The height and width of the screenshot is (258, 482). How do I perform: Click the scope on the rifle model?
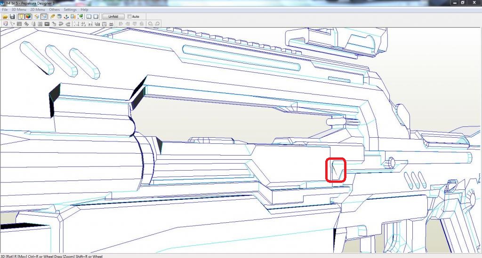click(336, 41)
